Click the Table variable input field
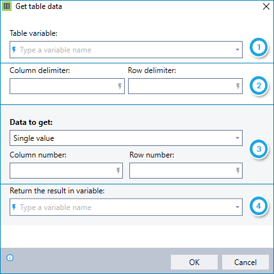This screenshot has height=274, width=274. pyautogui.click(x=126, y=50)
